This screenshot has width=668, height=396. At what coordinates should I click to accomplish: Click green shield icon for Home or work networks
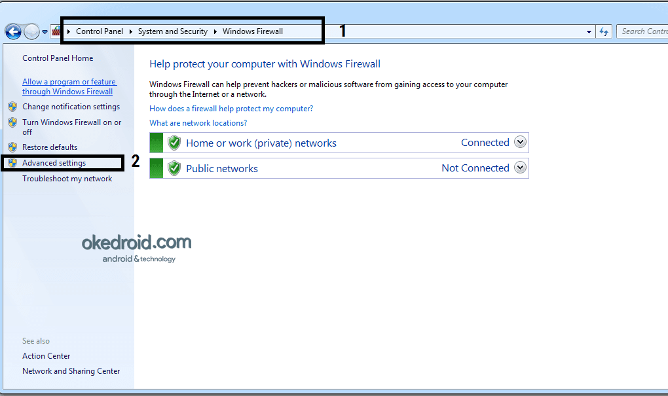(174, 143)
